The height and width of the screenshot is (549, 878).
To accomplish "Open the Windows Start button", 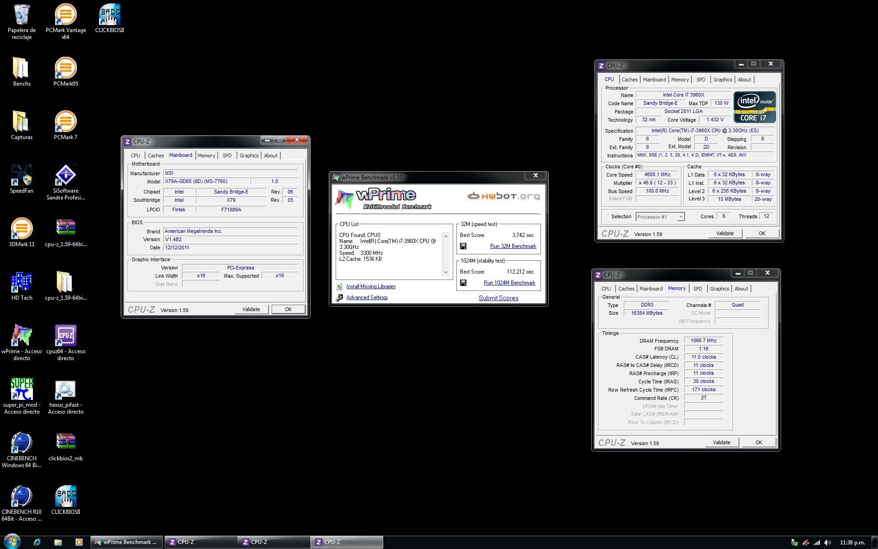I will (12, 542).
